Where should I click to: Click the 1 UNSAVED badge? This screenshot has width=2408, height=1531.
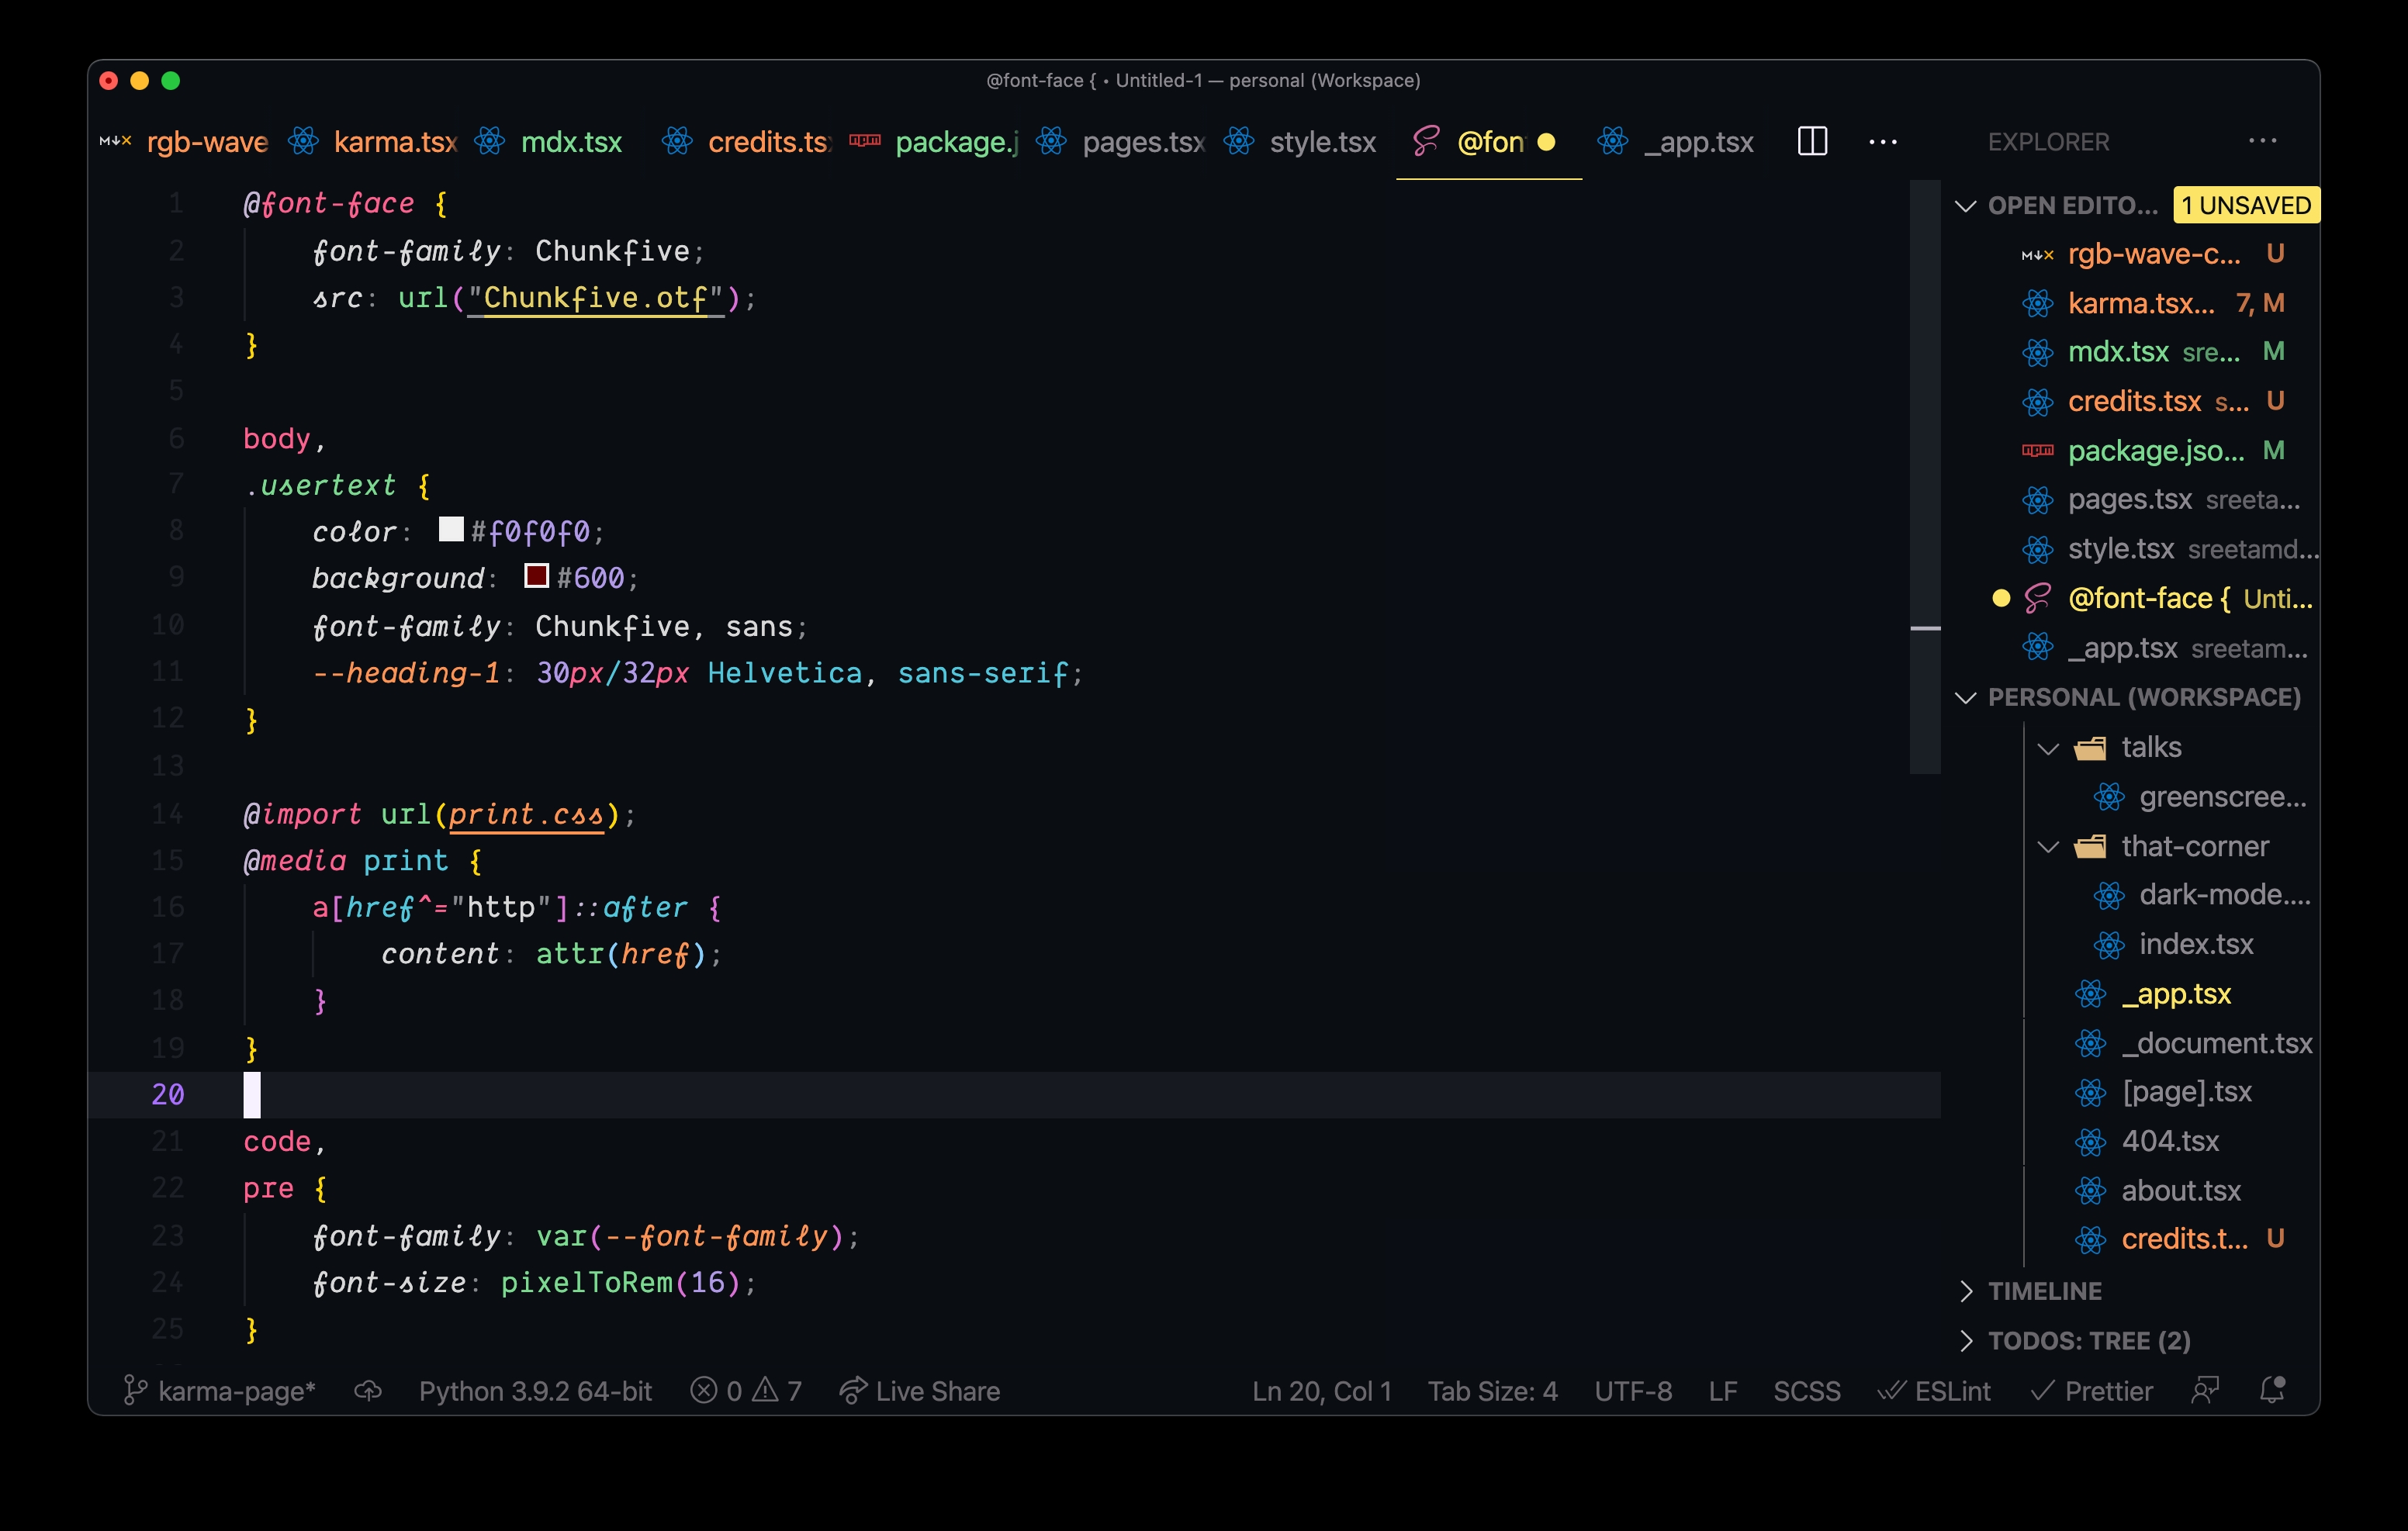pos(2245,205)
